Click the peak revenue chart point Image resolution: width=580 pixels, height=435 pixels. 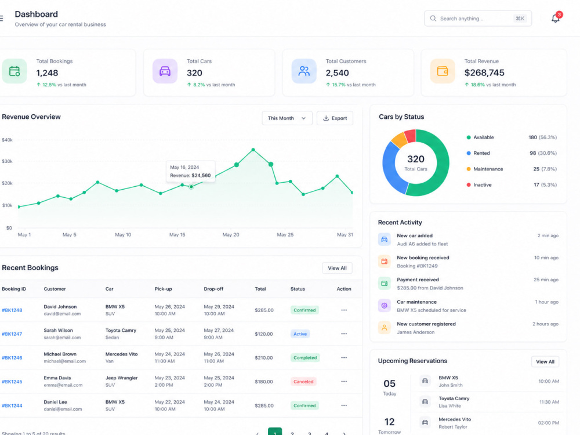click(253, 150)
